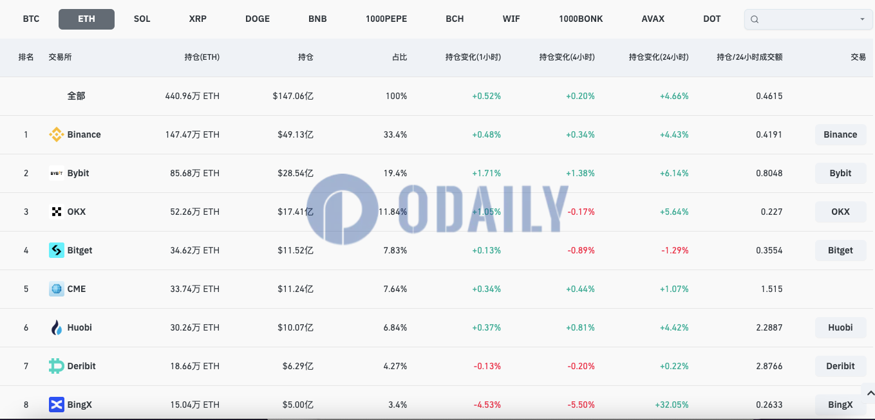This screenshot has width=875, height=420.
Task: Open the coin search dropdown arrow
Action: (862, 19)
